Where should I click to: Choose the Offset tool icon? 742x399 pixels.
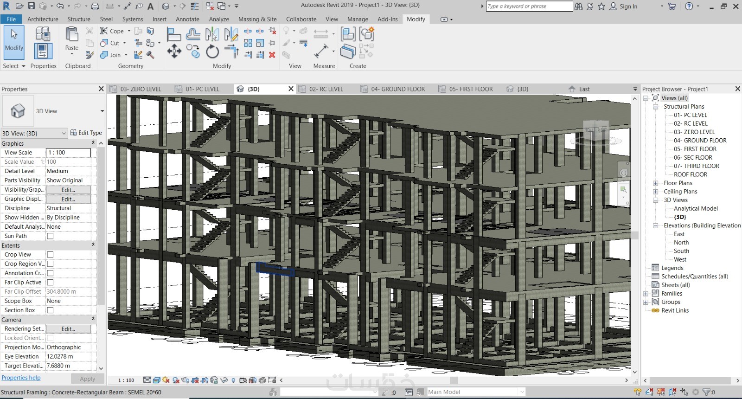tap(193, 34)
